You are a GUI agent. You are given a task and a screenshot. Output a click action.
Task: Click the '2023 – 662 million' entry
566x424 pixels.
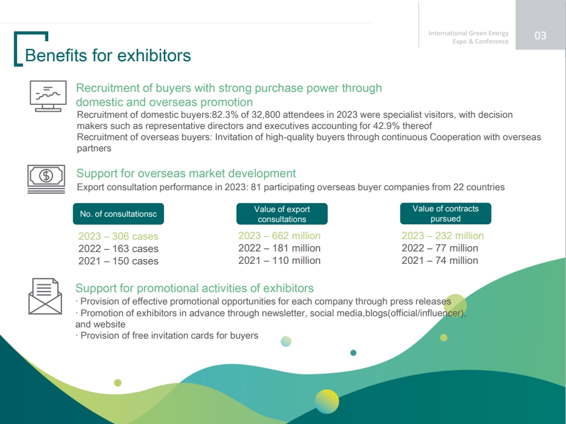tap(279, 236)
